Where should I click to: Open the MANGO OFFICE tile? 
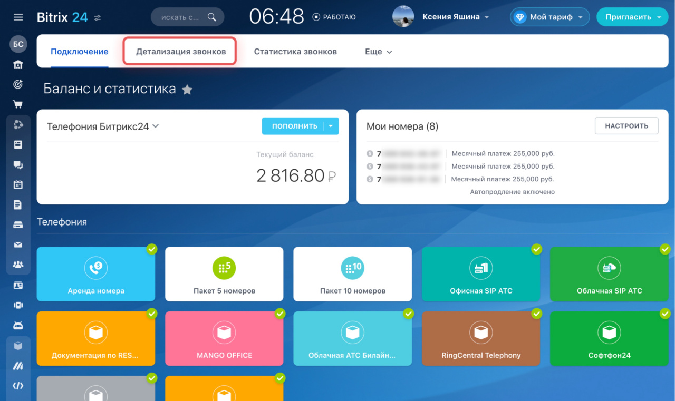pyautogui.click(x=224, y=338)
